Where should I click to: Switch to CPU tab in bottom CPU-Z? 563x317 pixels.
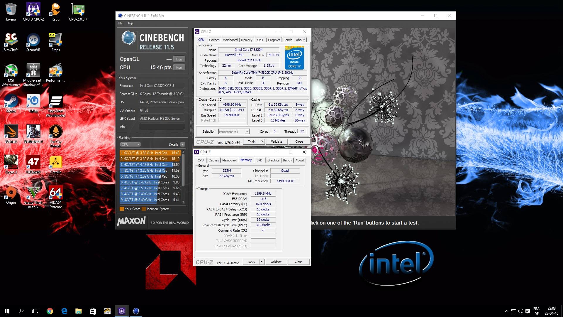201,160
